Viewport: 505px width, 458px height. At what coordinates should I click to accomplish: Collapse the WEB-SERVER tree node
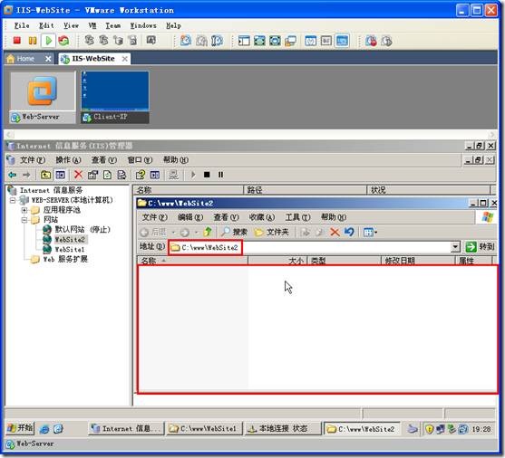point(13,200)
